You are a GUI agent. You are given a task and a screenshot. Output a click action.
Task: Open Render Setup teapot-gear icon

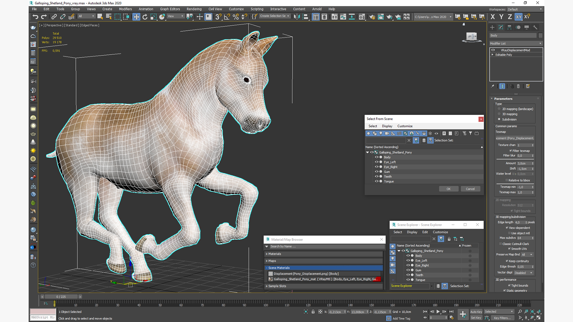click(x=372, y=17)
